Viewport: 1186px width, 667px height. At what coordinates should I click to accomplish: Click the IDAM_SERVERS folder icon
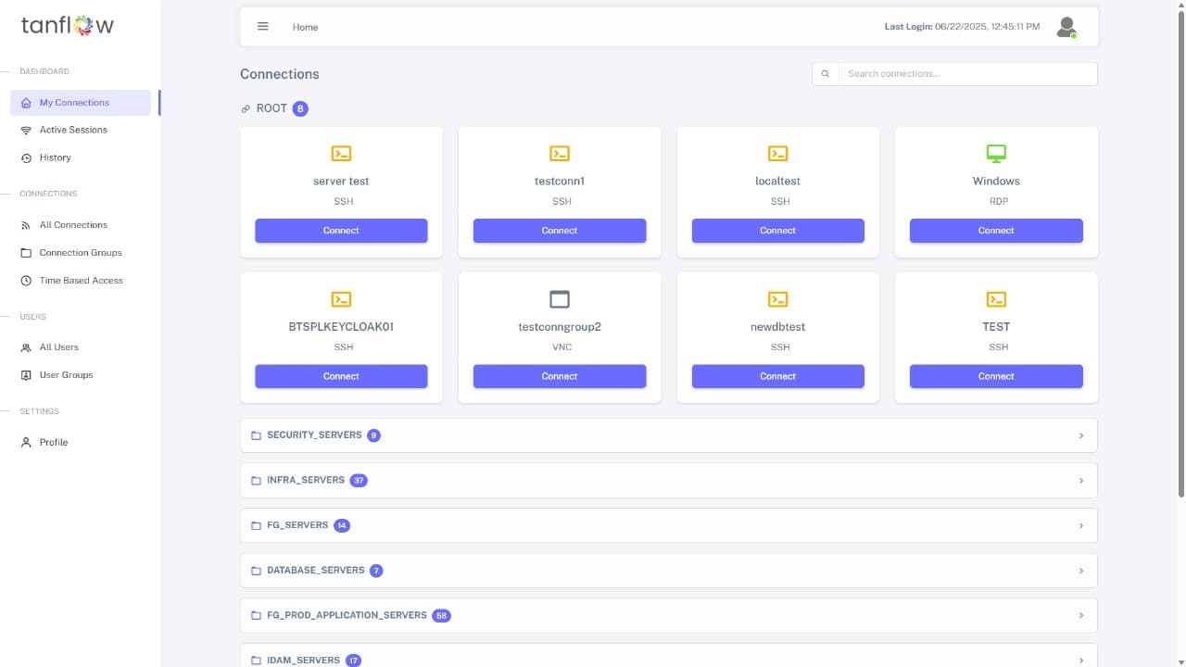click(x=257, y=661)
